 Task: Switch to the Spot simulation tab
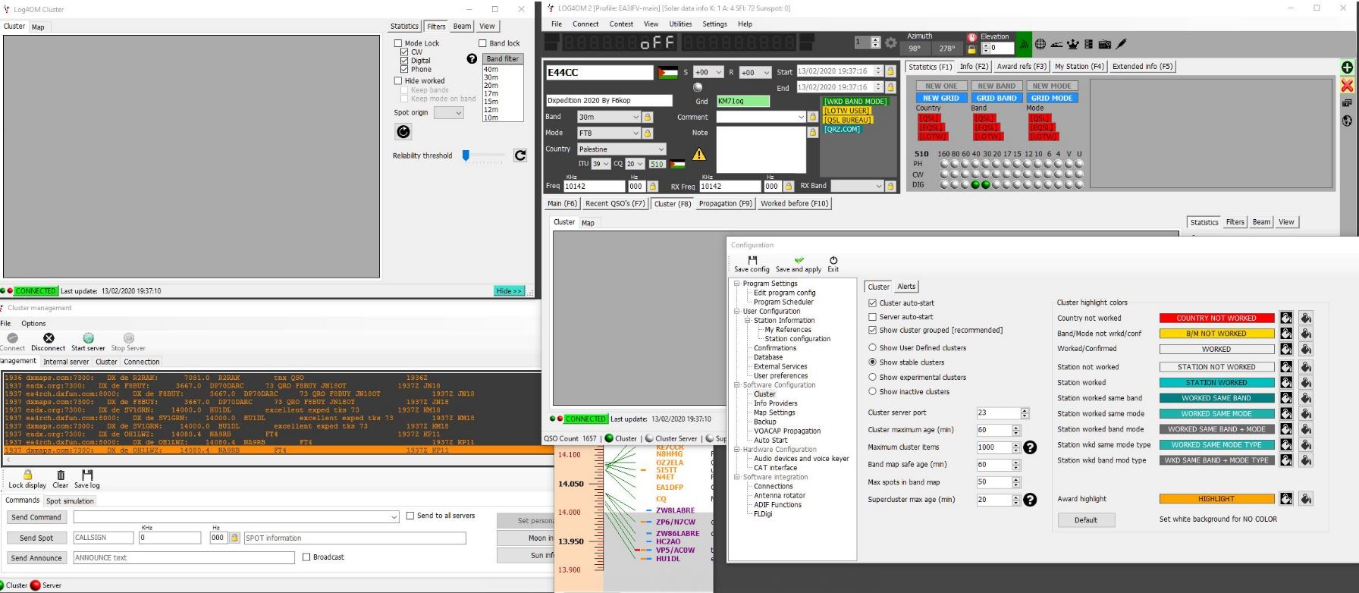(x=70, y=501)
